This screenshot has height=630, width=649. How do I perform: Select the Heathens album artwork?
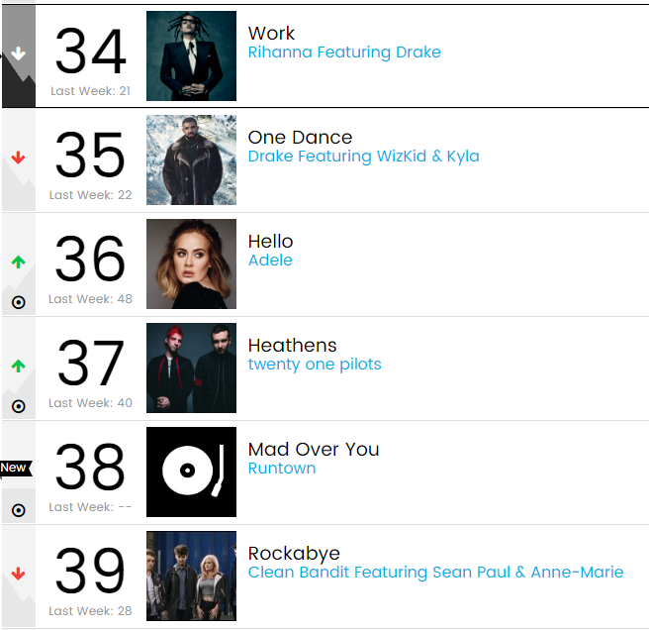pyautogui.click(x=191, y=367)
